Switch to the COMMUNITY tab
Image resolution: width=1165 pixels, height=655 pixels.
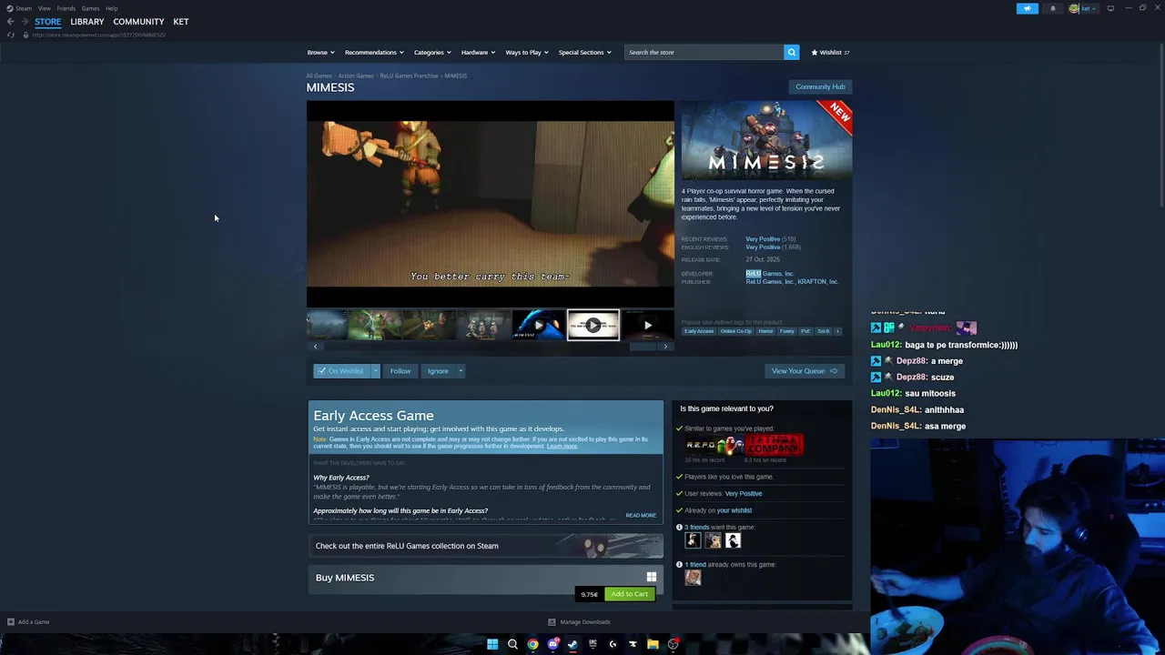pos(138,22)
